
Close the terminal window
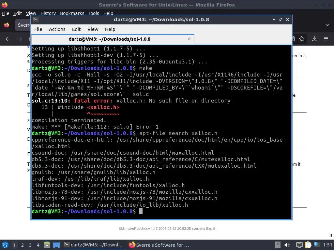tap(288, 19)
